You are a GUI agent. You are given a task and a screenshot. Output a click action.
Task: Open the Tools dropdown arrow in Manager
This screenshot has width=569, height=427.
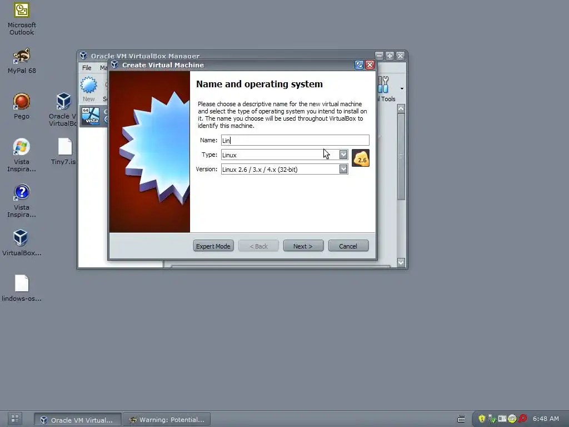(x=402, y=88)
